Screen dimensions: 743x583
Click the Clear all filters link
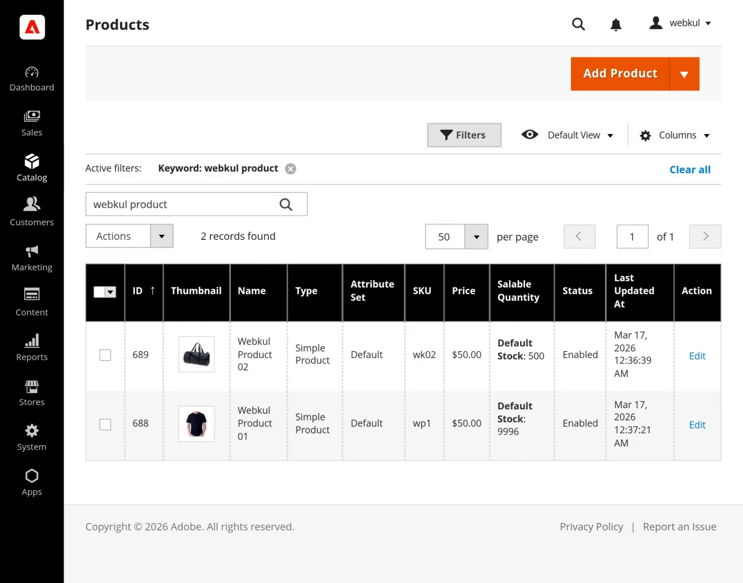[x=690, y=169]
